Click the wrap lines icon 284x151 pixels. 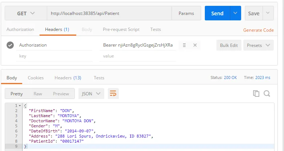(113, 94)
